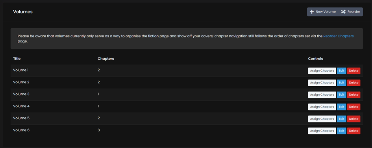This screenshot has width=372, height=148.
Task: Delete Volume 6
Action: click(x=353, y=131)
